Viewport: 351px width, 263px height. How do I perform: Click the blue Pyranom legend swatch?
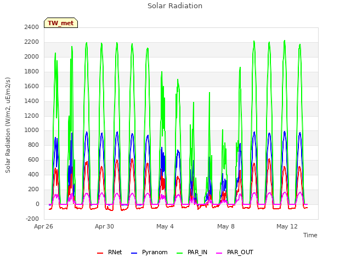tap(134, 253)
